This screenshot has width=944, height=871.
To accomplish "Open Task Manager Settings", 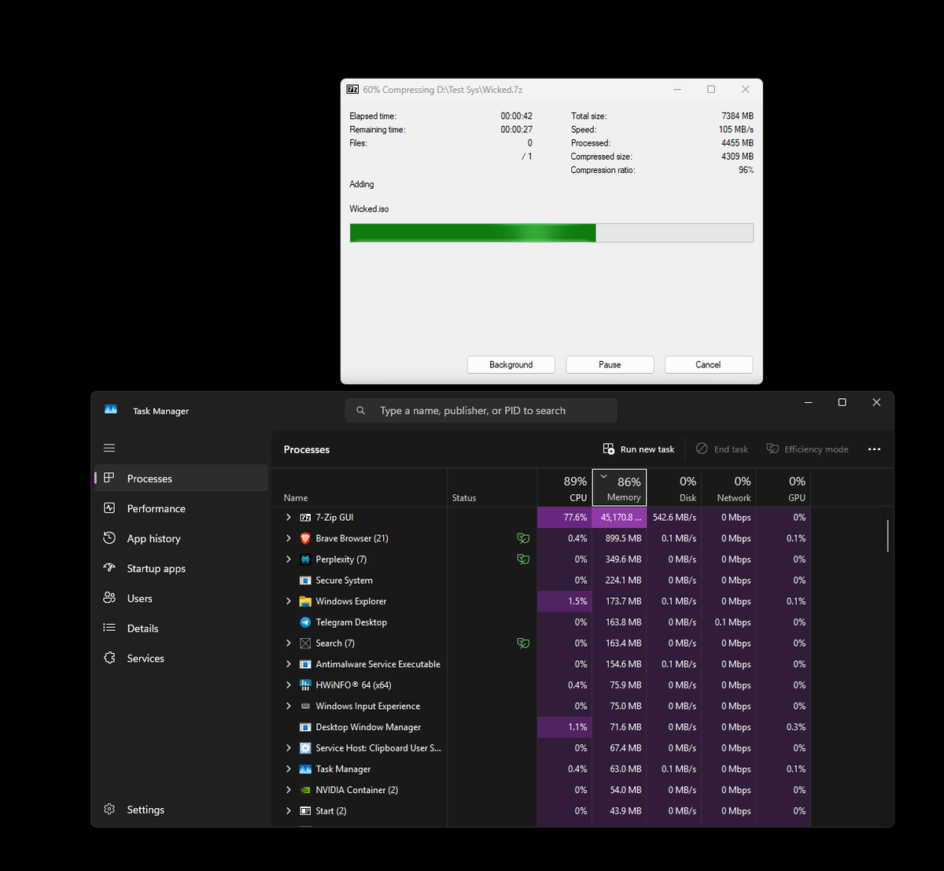I will pos(182,810).
